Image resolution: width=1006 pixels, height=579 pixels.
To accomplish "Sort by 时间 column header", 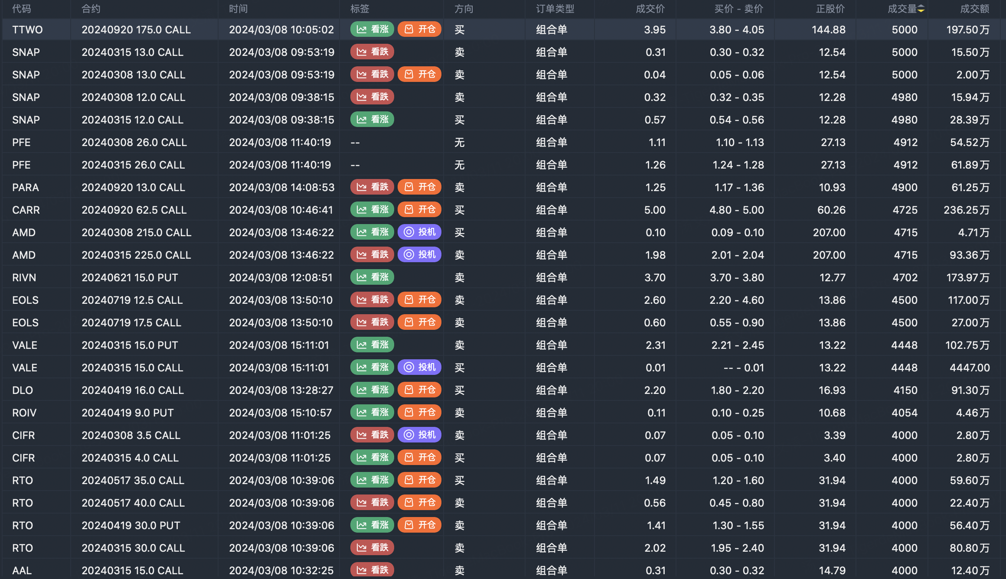I will tap(238, 9).
